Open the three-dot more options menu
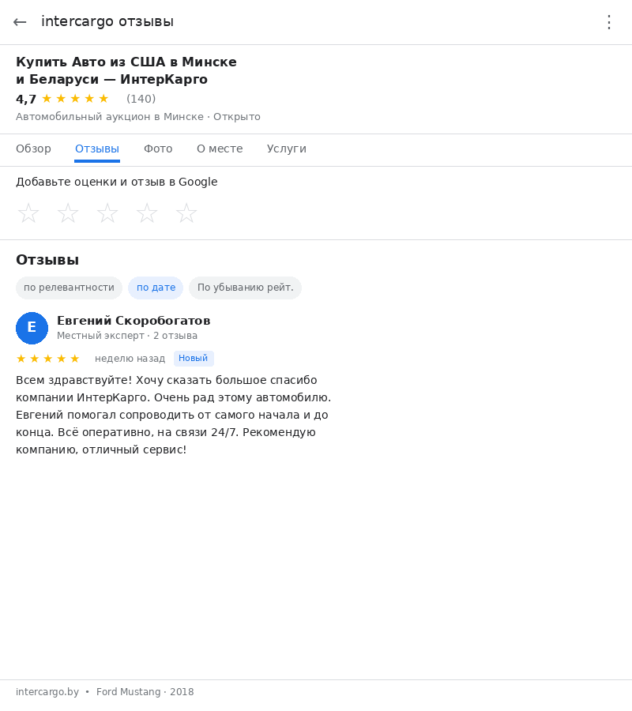This screenshot has width=632, height=711. click(x=608, y=22)
